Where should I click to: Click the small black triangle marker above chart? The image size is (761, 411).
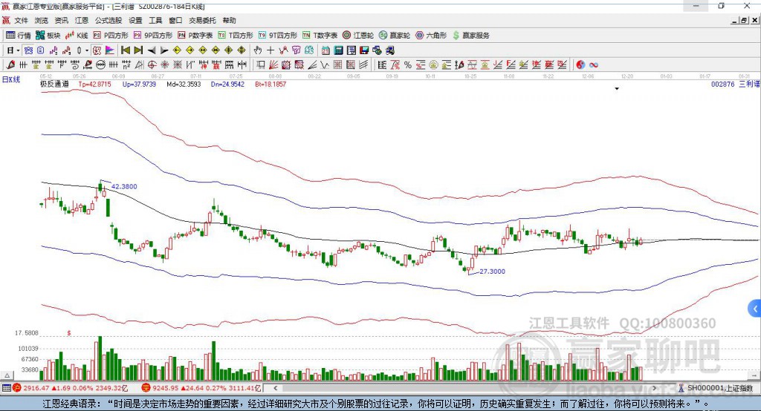coord(617,89)
